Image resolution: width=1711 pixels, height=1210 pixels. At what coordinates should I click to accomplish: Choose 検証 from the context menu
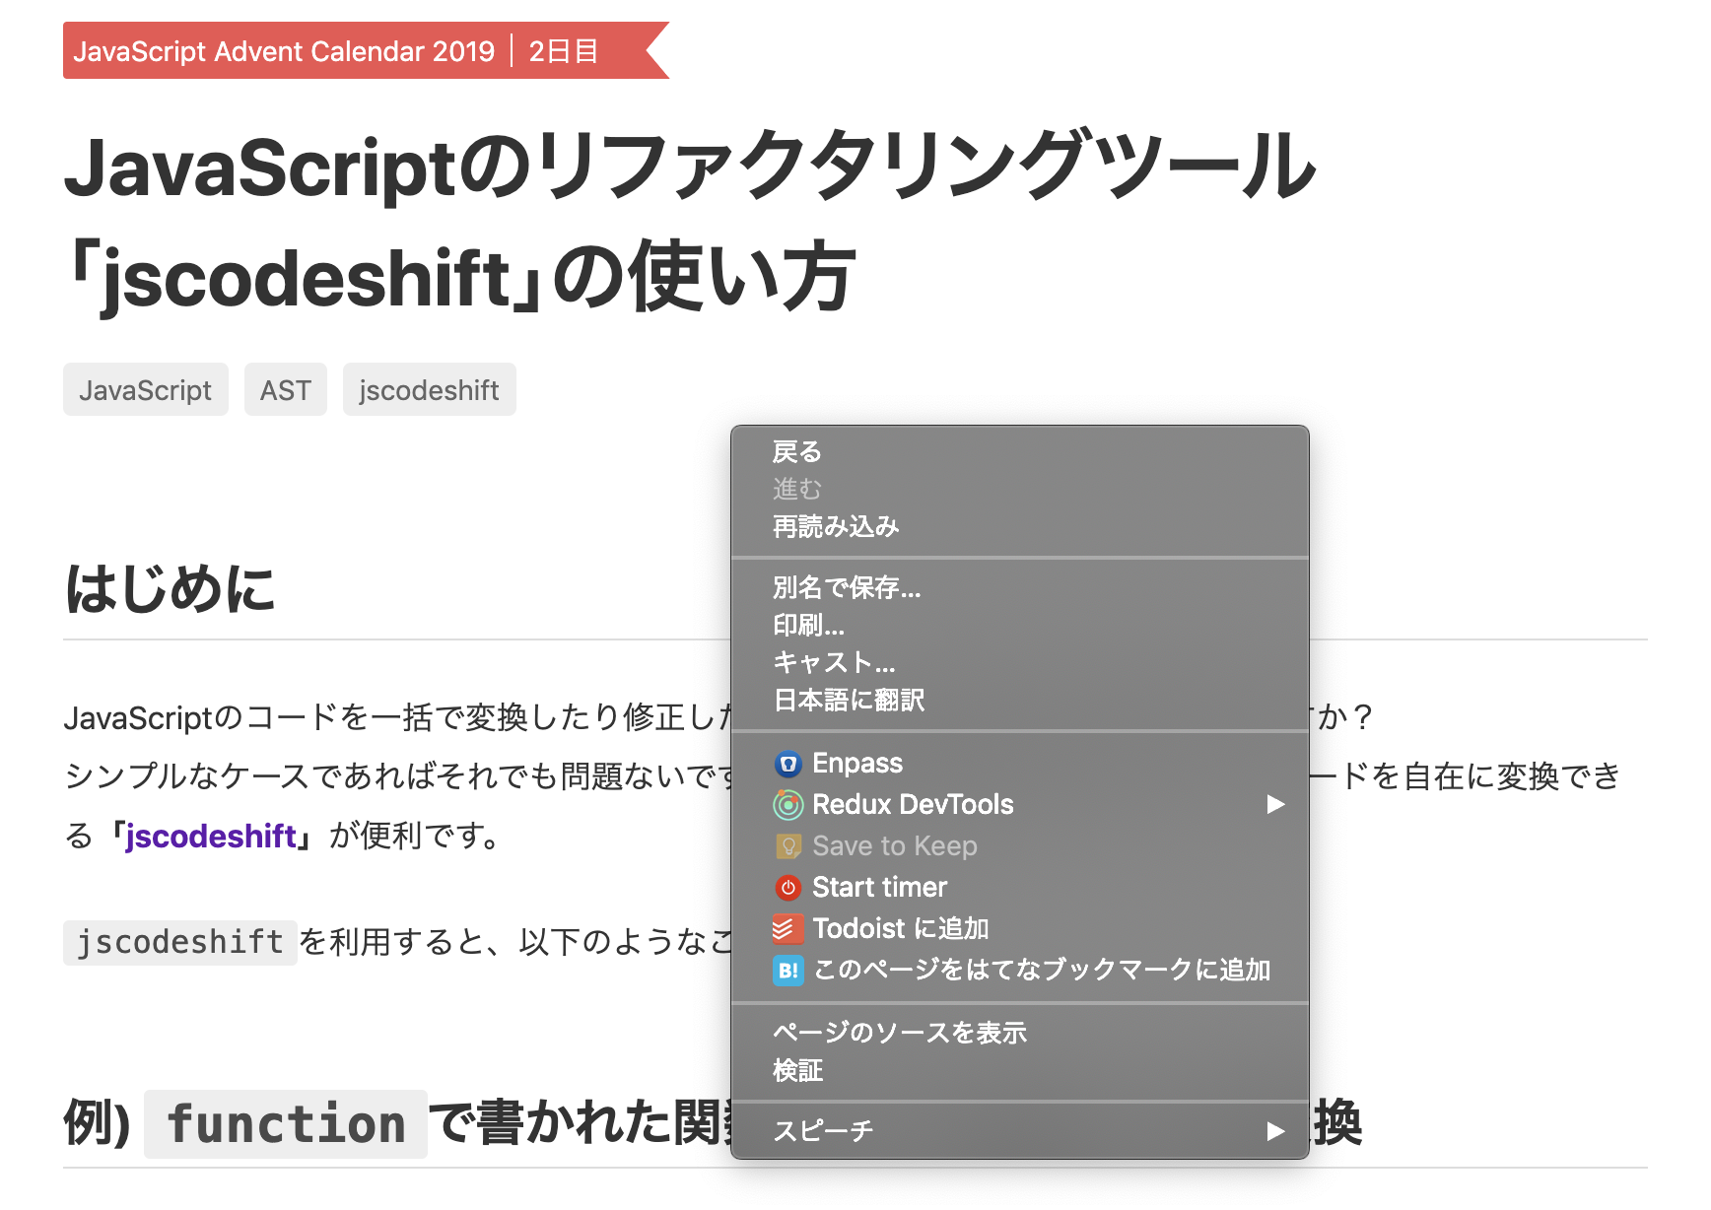(797, 1070)
